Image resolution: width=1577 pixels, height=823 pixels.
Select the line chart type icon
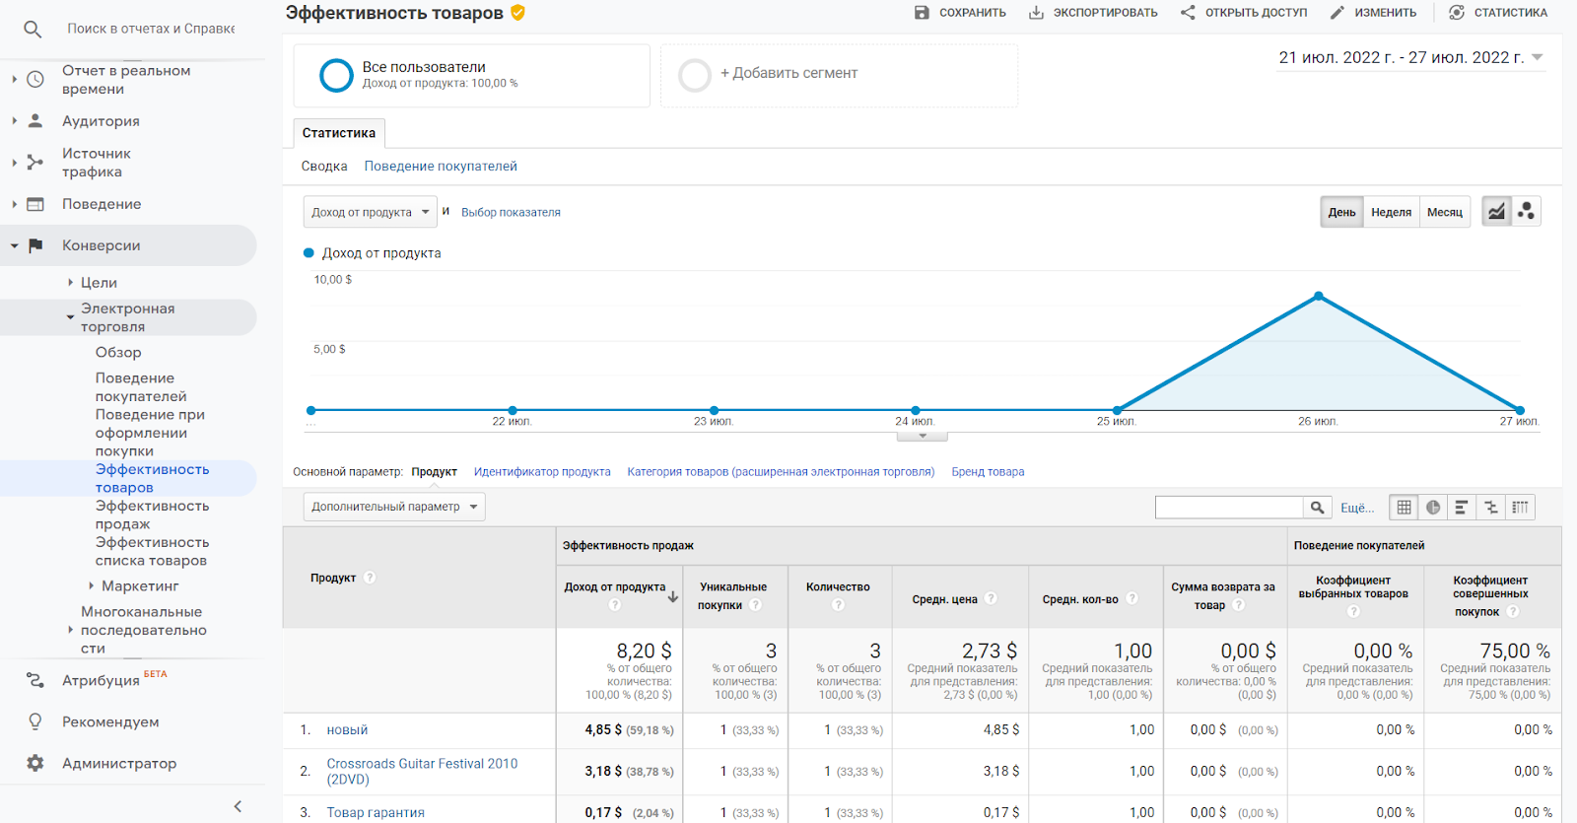1497,212
